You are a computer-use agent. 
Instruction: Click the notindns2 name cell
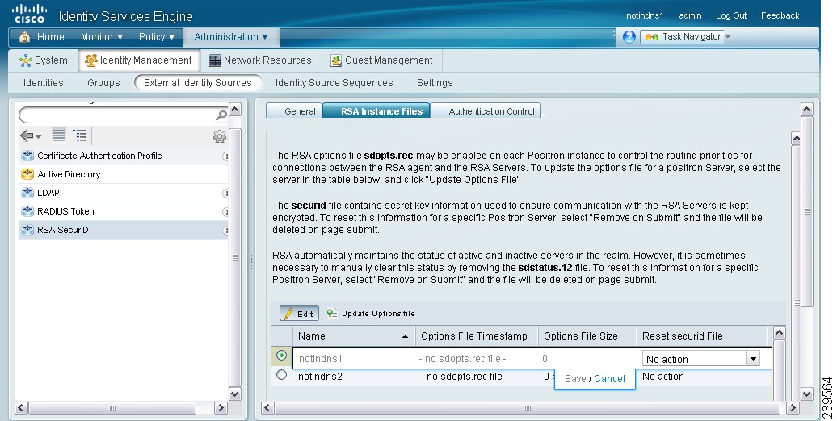(320, 376)
